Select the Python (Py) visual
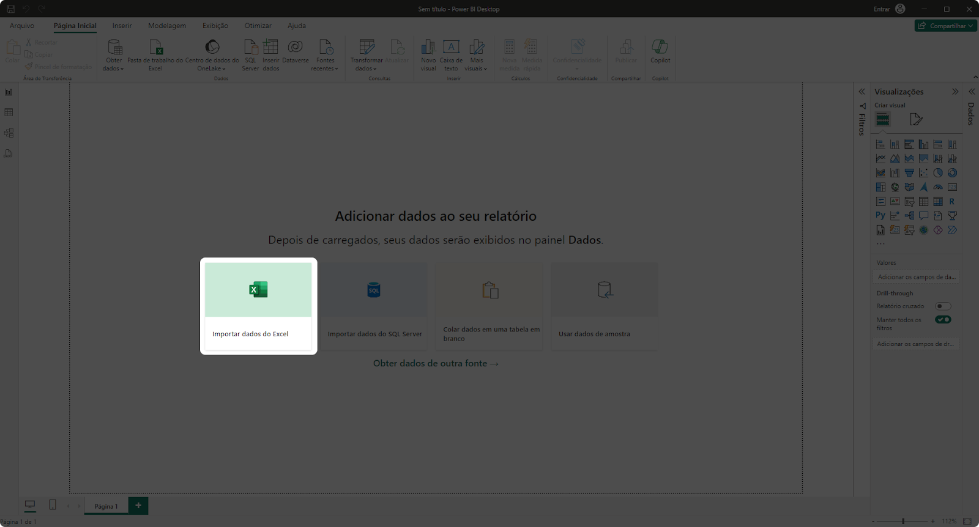Viewport: 979px width, 527px height. [x=880, y=215]
